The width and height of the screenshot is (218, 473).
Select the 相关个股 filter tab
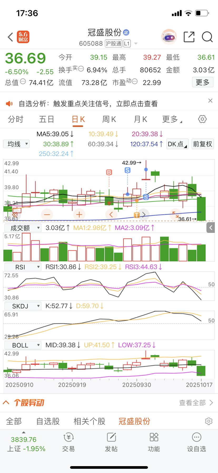pos(90,421)
